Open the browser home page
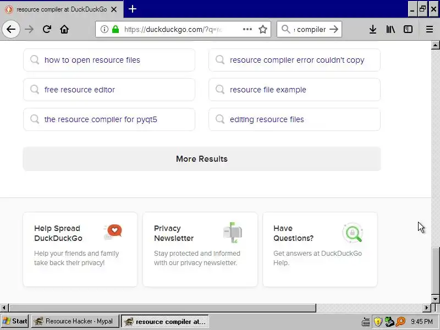 coord(64,29)
